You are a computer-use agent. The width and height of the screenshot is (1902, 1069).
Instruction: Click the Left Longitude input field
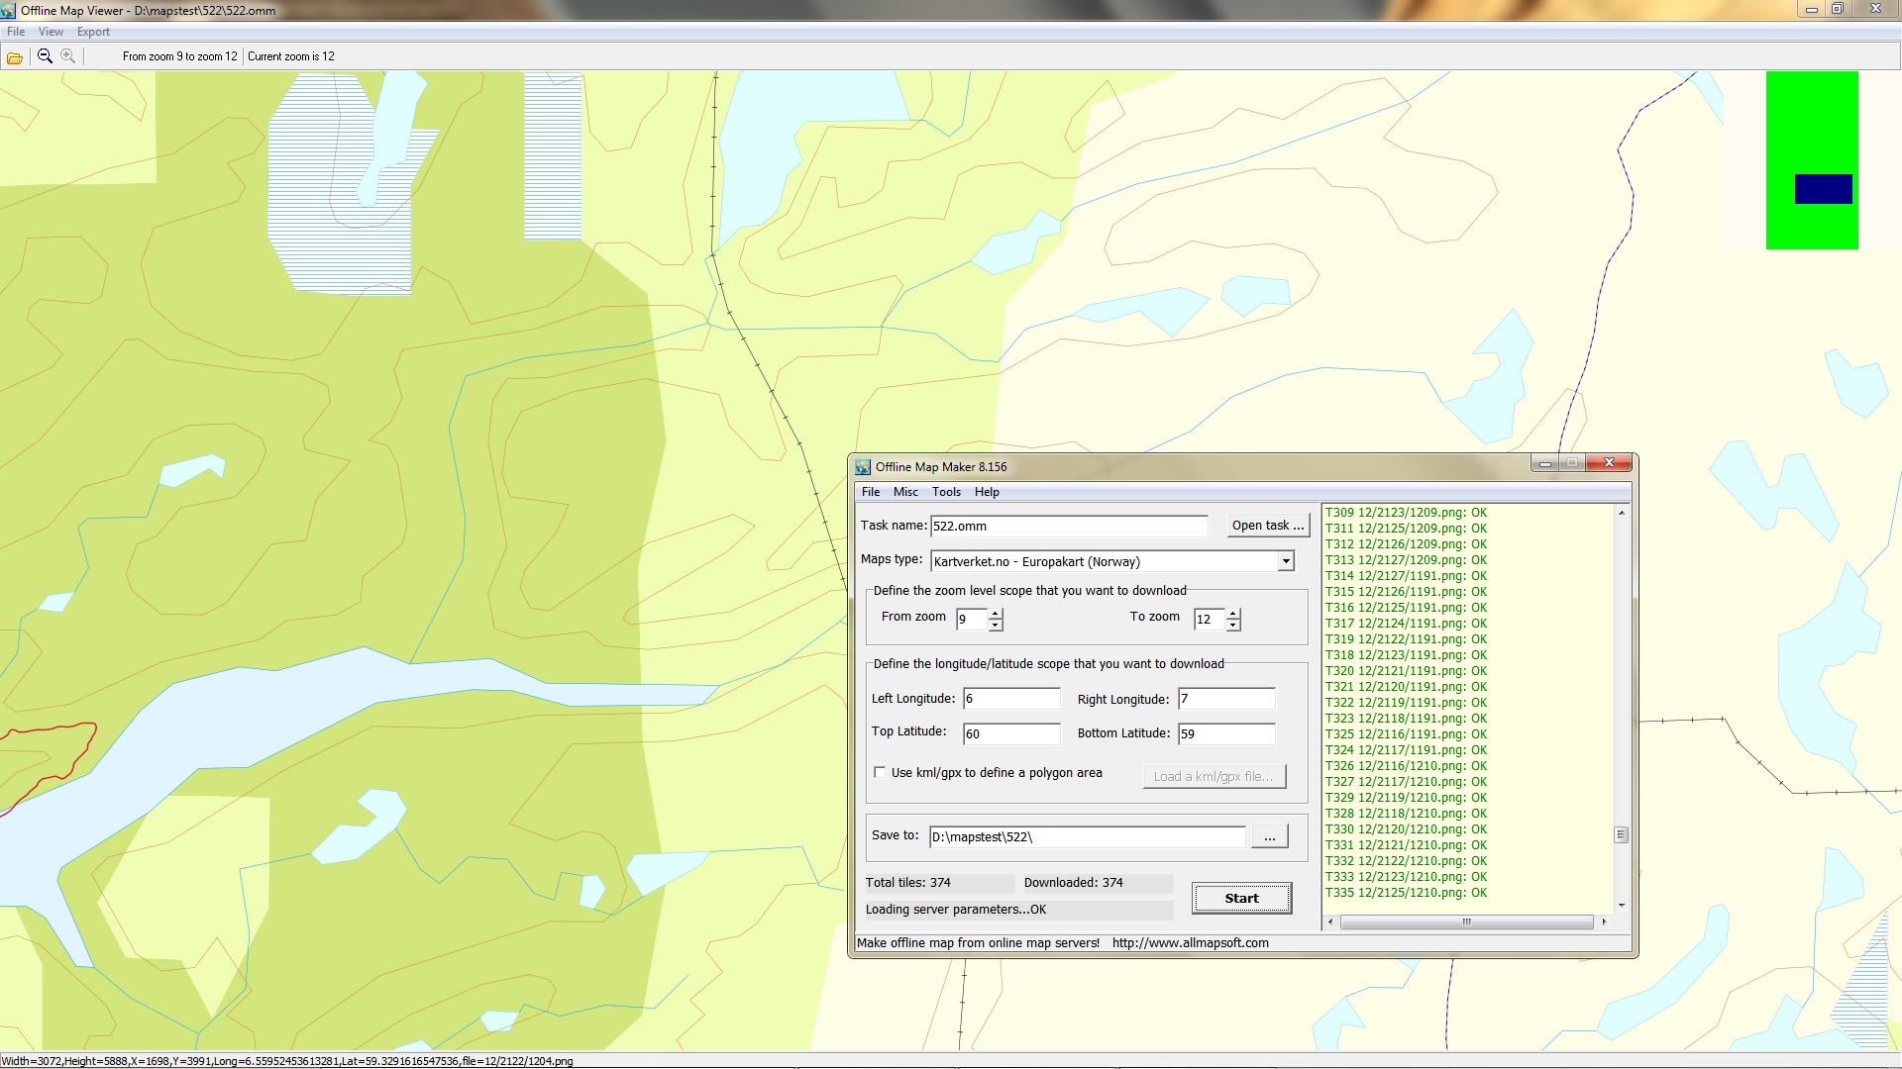(x=1010, y=699)
